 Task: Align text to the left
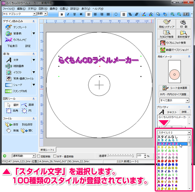point(89,14)
